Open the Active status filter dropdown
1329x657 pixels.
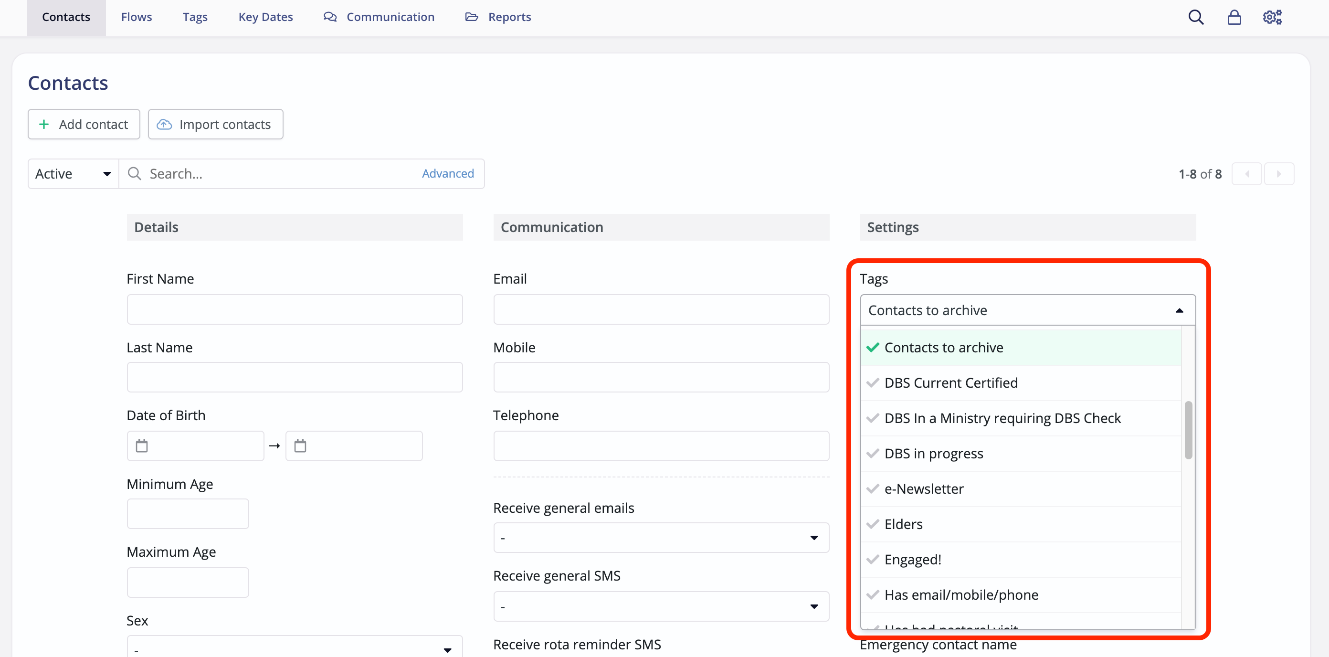[x=72, y=173]
